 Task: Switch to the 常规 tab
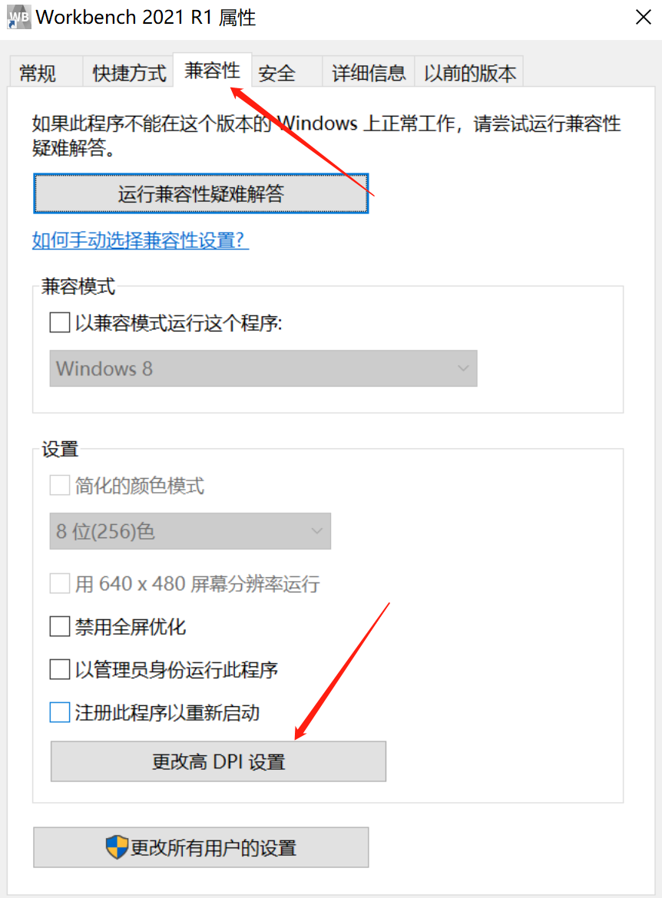click(36, 72)
